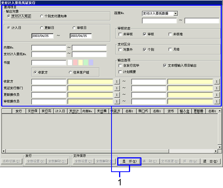Click the 显示 button
This screenshot has height=188, width=223.
129,161
